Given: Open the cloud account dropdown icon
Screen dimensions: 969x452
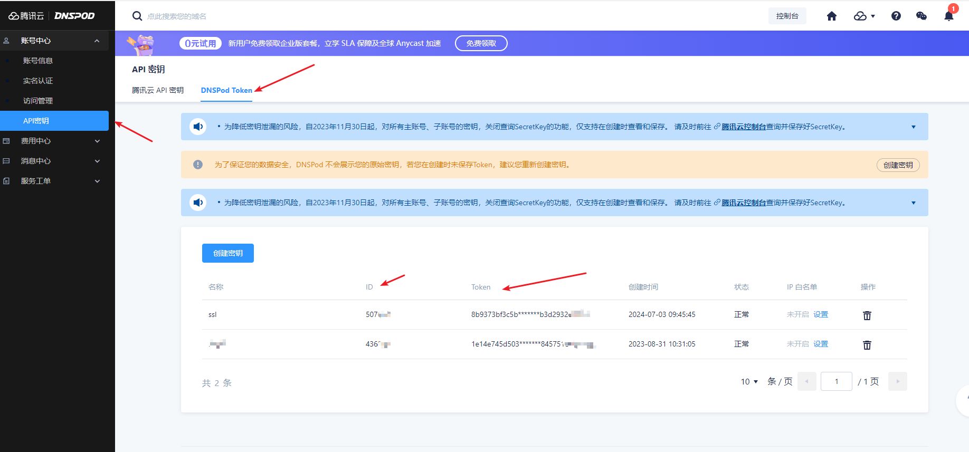Looking at the screenshot, I should click(864, 16).
